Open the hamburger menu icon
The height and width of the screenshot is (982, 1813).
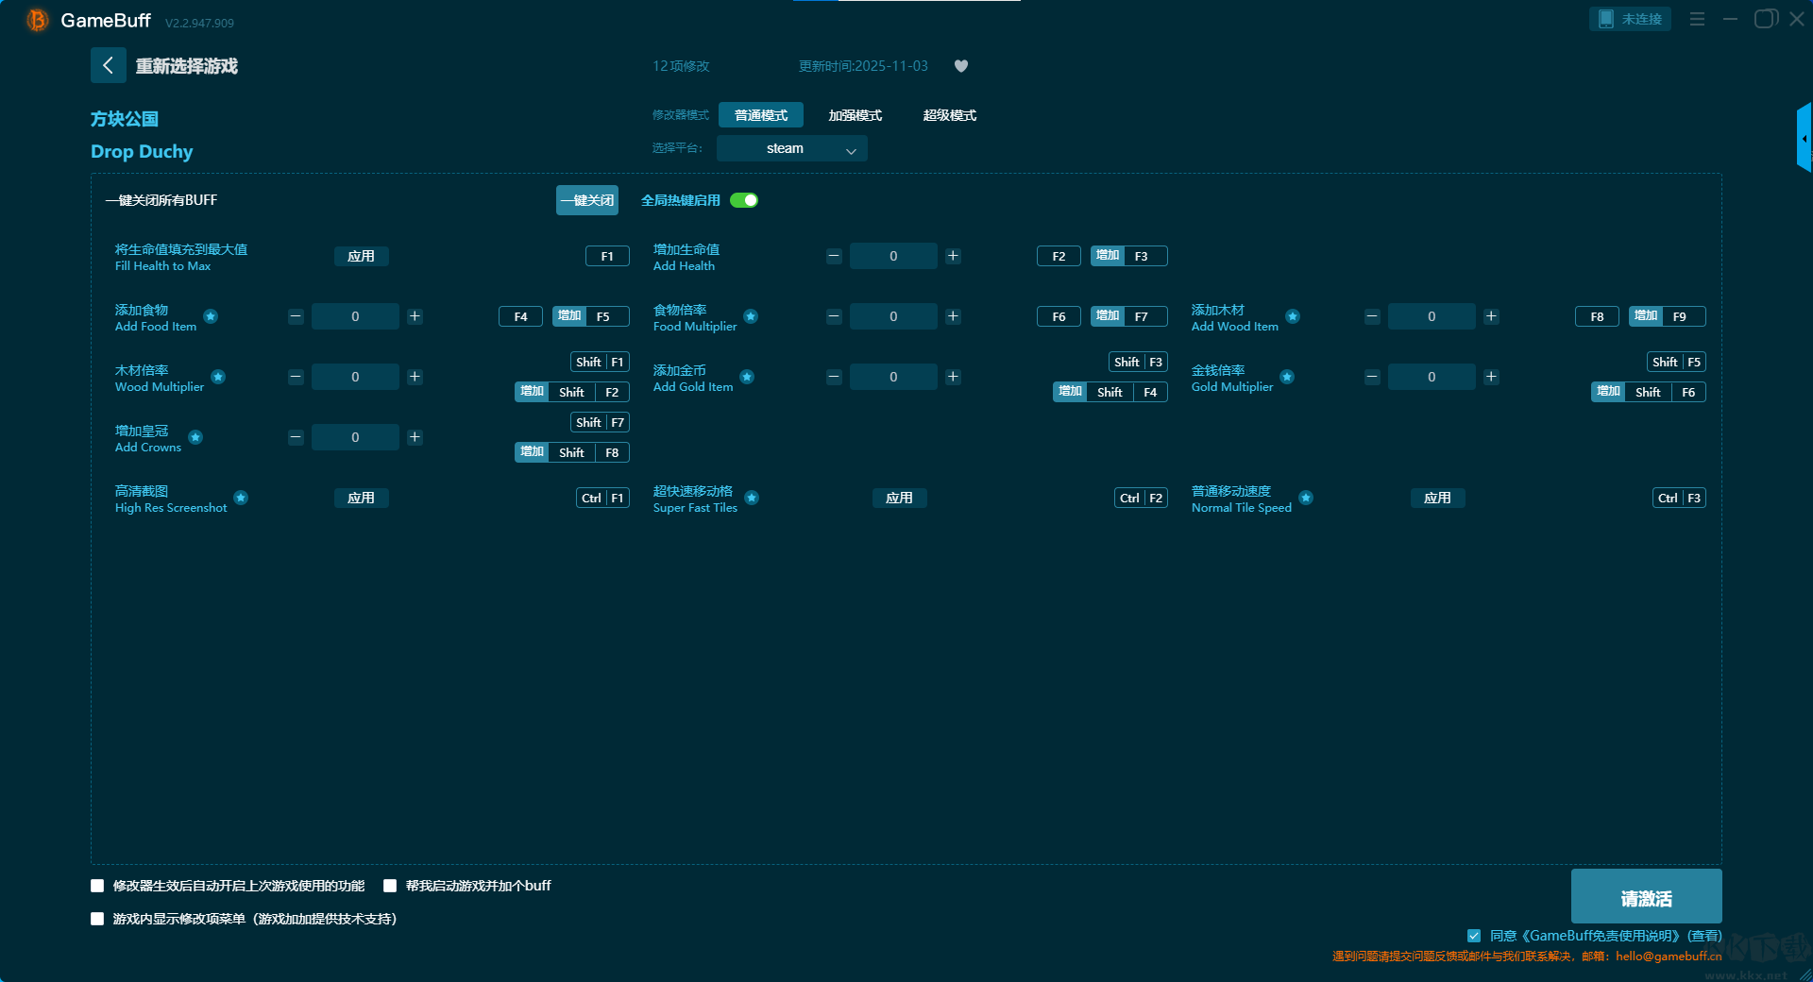click(1697, 19)
